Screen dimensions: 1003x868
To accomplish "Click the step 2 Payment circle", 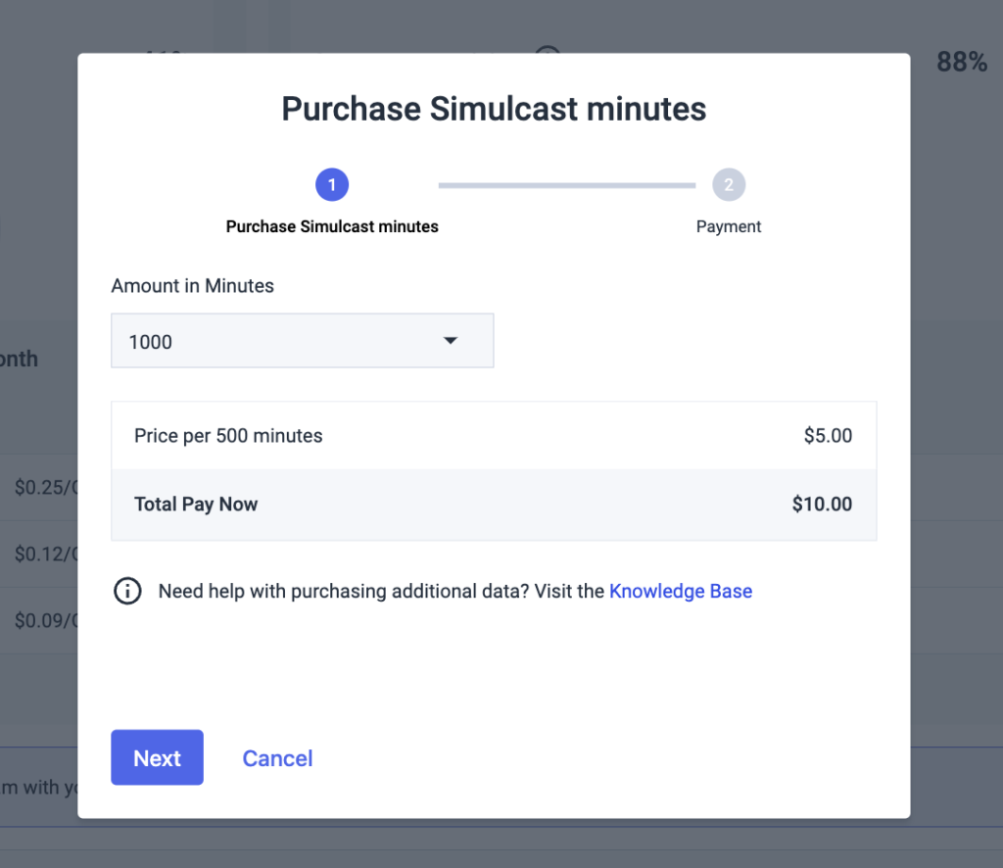I will pyautogui.click(x=729, y=184).
